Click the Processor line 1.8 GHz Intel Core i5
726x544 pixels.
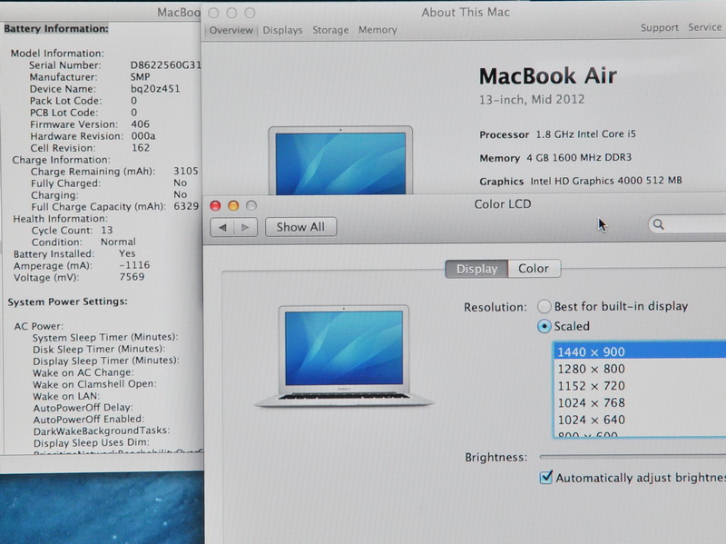coord(557,134)
